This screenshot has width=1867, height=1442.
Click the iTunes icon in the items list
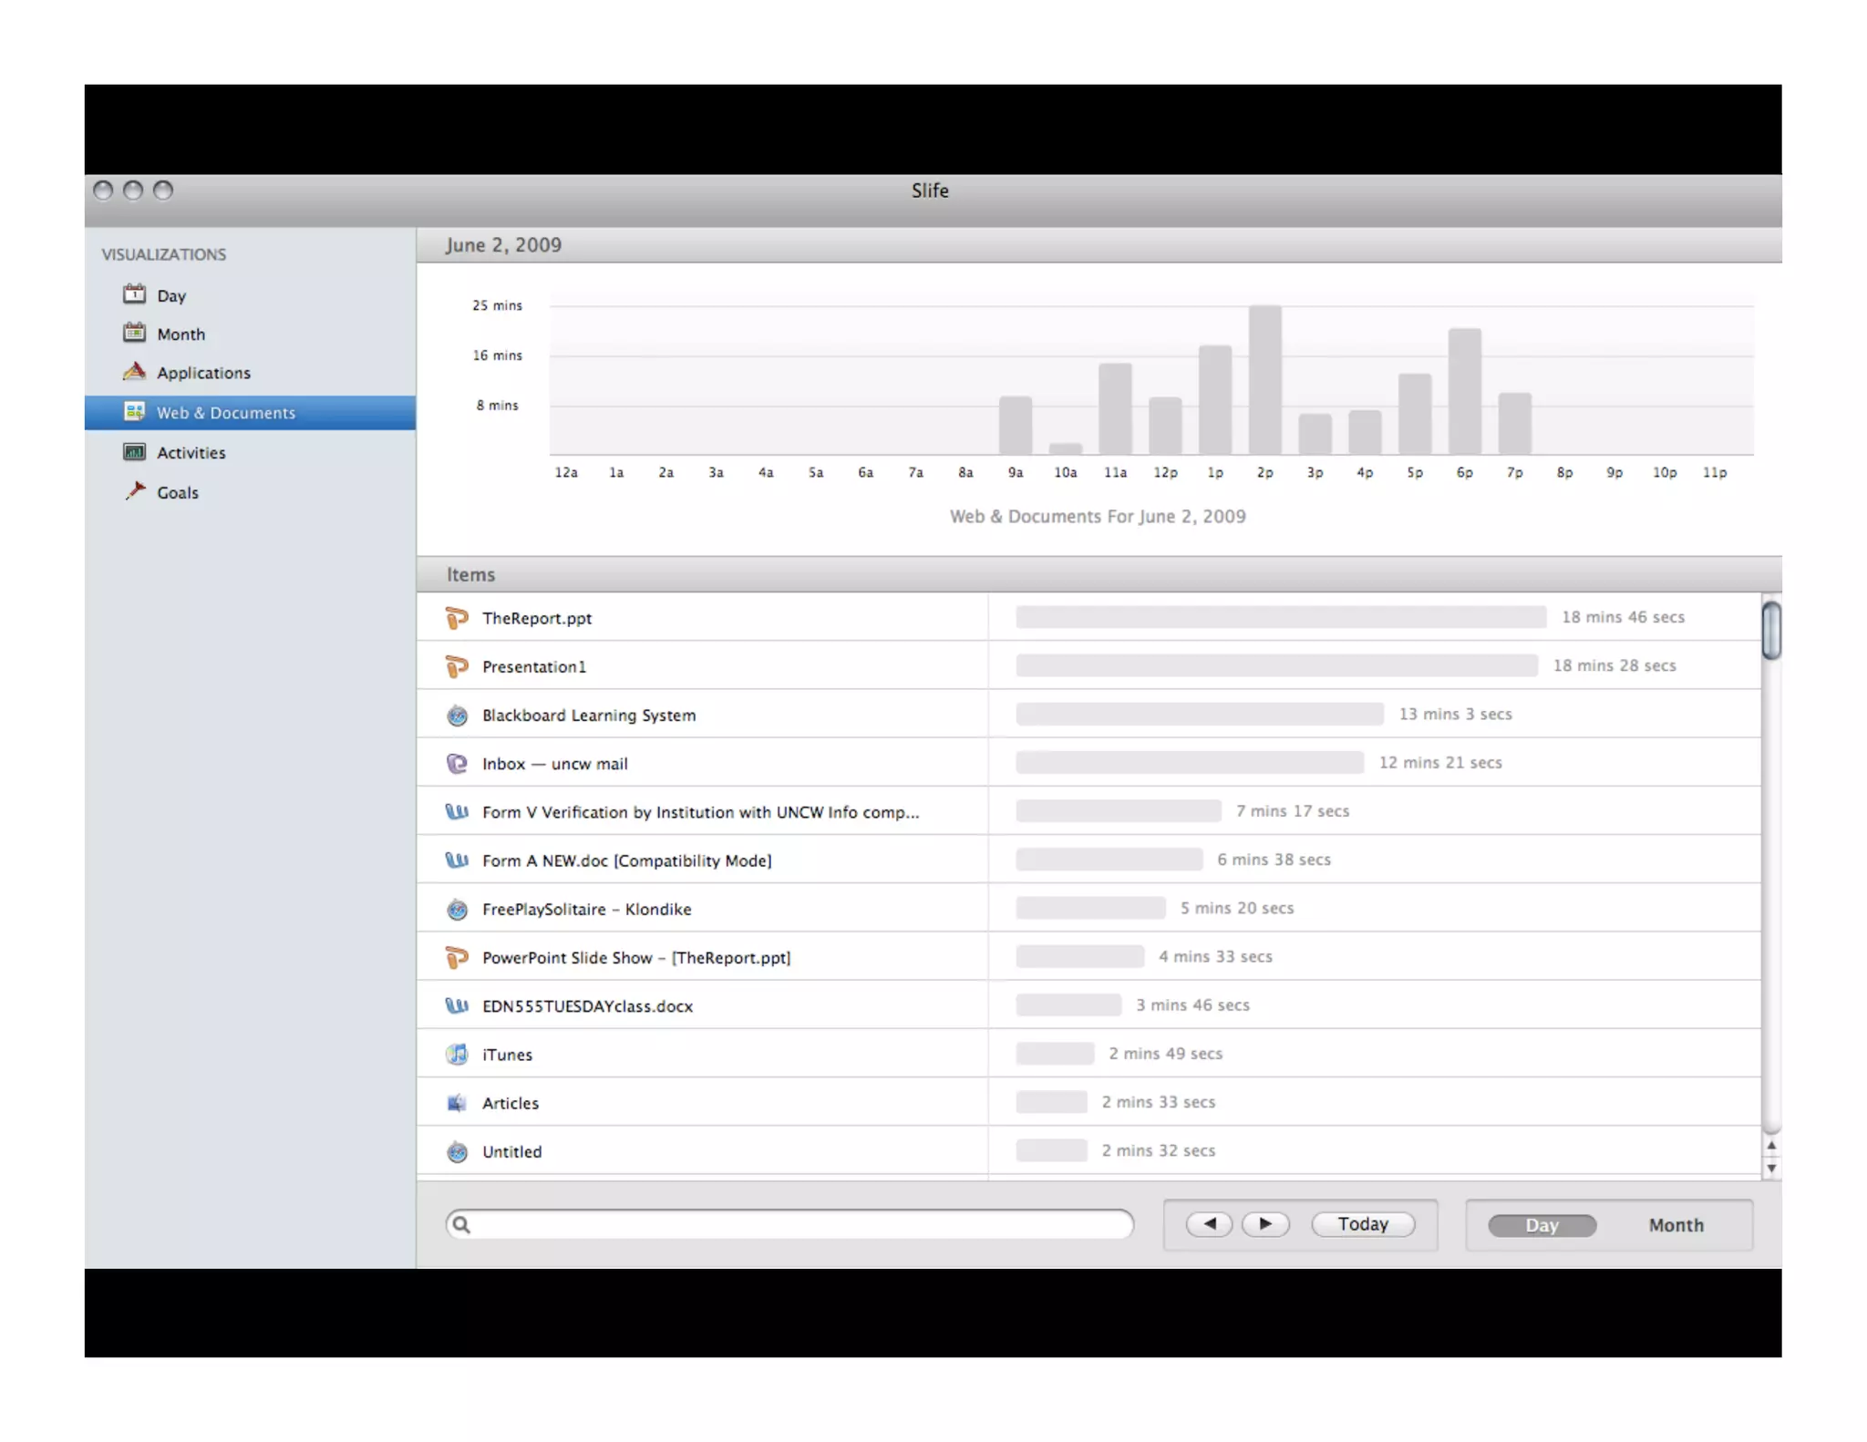457,1055
